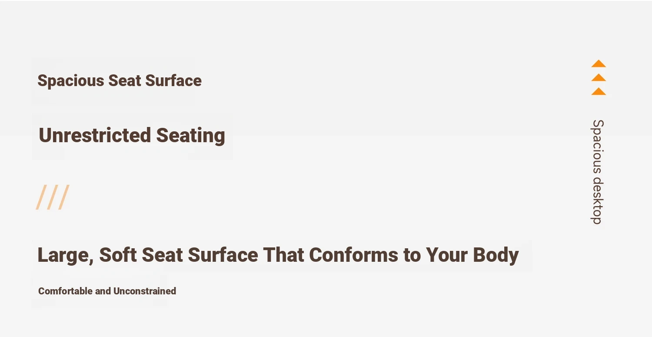Click the word "Unconstrained" in the caption
The width and height of the screenshot is (652, 337).
(144, 291)
